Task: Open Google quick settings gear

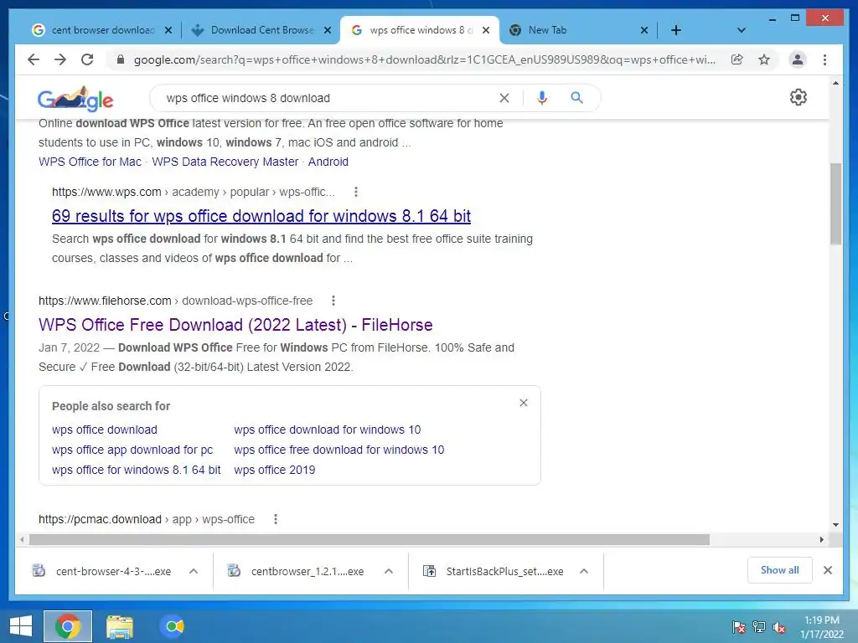Action: [x=798, y=97]
